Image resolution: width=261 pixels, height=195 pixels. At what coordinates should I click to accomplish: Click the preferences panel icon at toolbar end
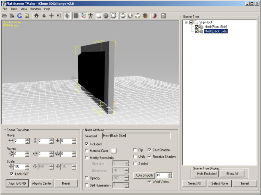coord(163,16)
